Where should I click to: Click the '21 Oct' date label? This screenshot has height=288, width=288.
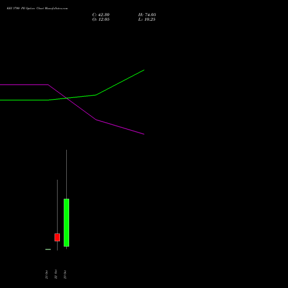pyautogui.click(x=47, y=274)
